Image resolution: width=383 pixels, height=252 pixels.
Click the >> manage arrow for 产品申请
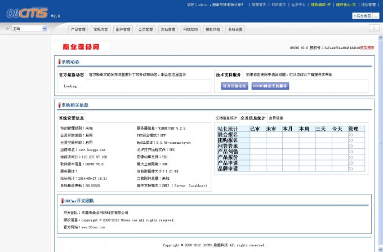click(x=351, y=163)
